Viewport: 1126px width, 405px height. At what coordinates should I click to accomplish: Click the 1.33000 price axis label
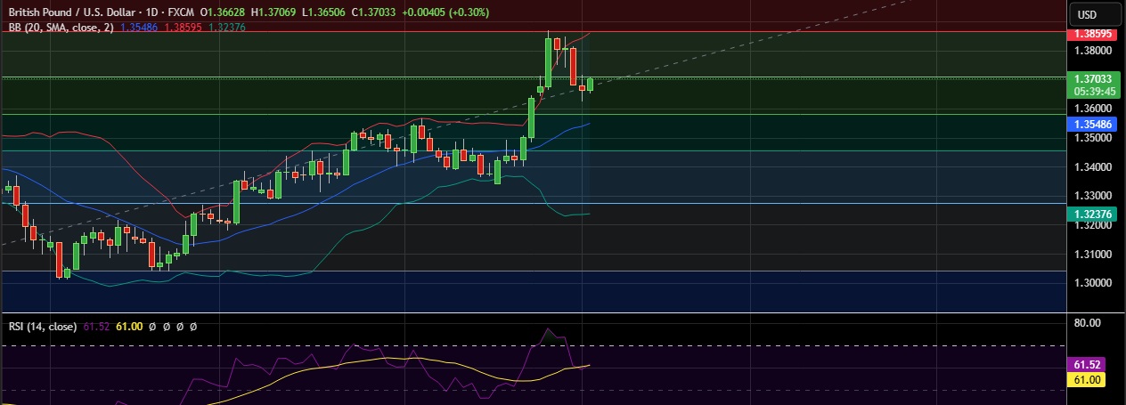pyautogui.click(x=1092, y=196)
